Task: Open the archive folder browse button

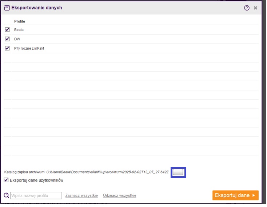Action: [178, 172]
